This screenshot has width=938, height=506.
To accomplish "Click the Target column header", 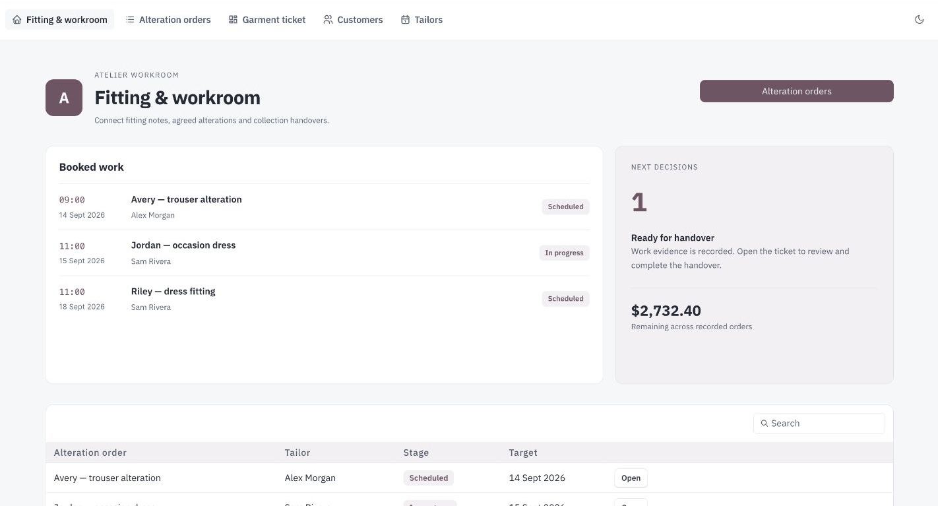I will click(x=523, y=453).
